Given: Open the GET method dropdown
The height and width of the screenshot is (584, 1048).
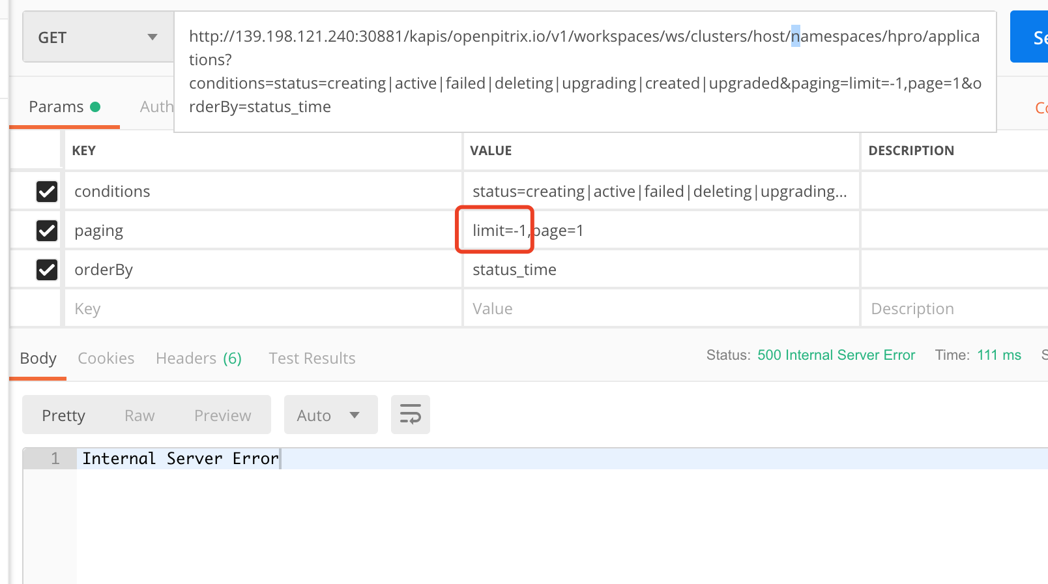Looking at the screenshot, I should pos(98,37).
